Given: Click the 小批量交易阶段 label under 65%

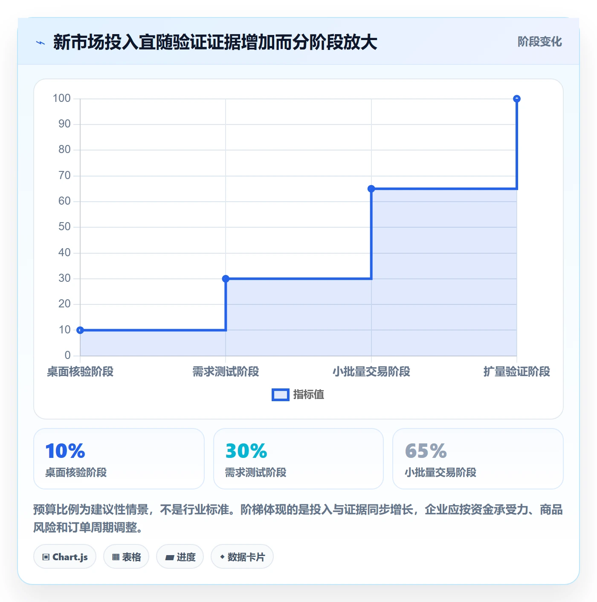Looking at the screenshot, I should (441, 473).
